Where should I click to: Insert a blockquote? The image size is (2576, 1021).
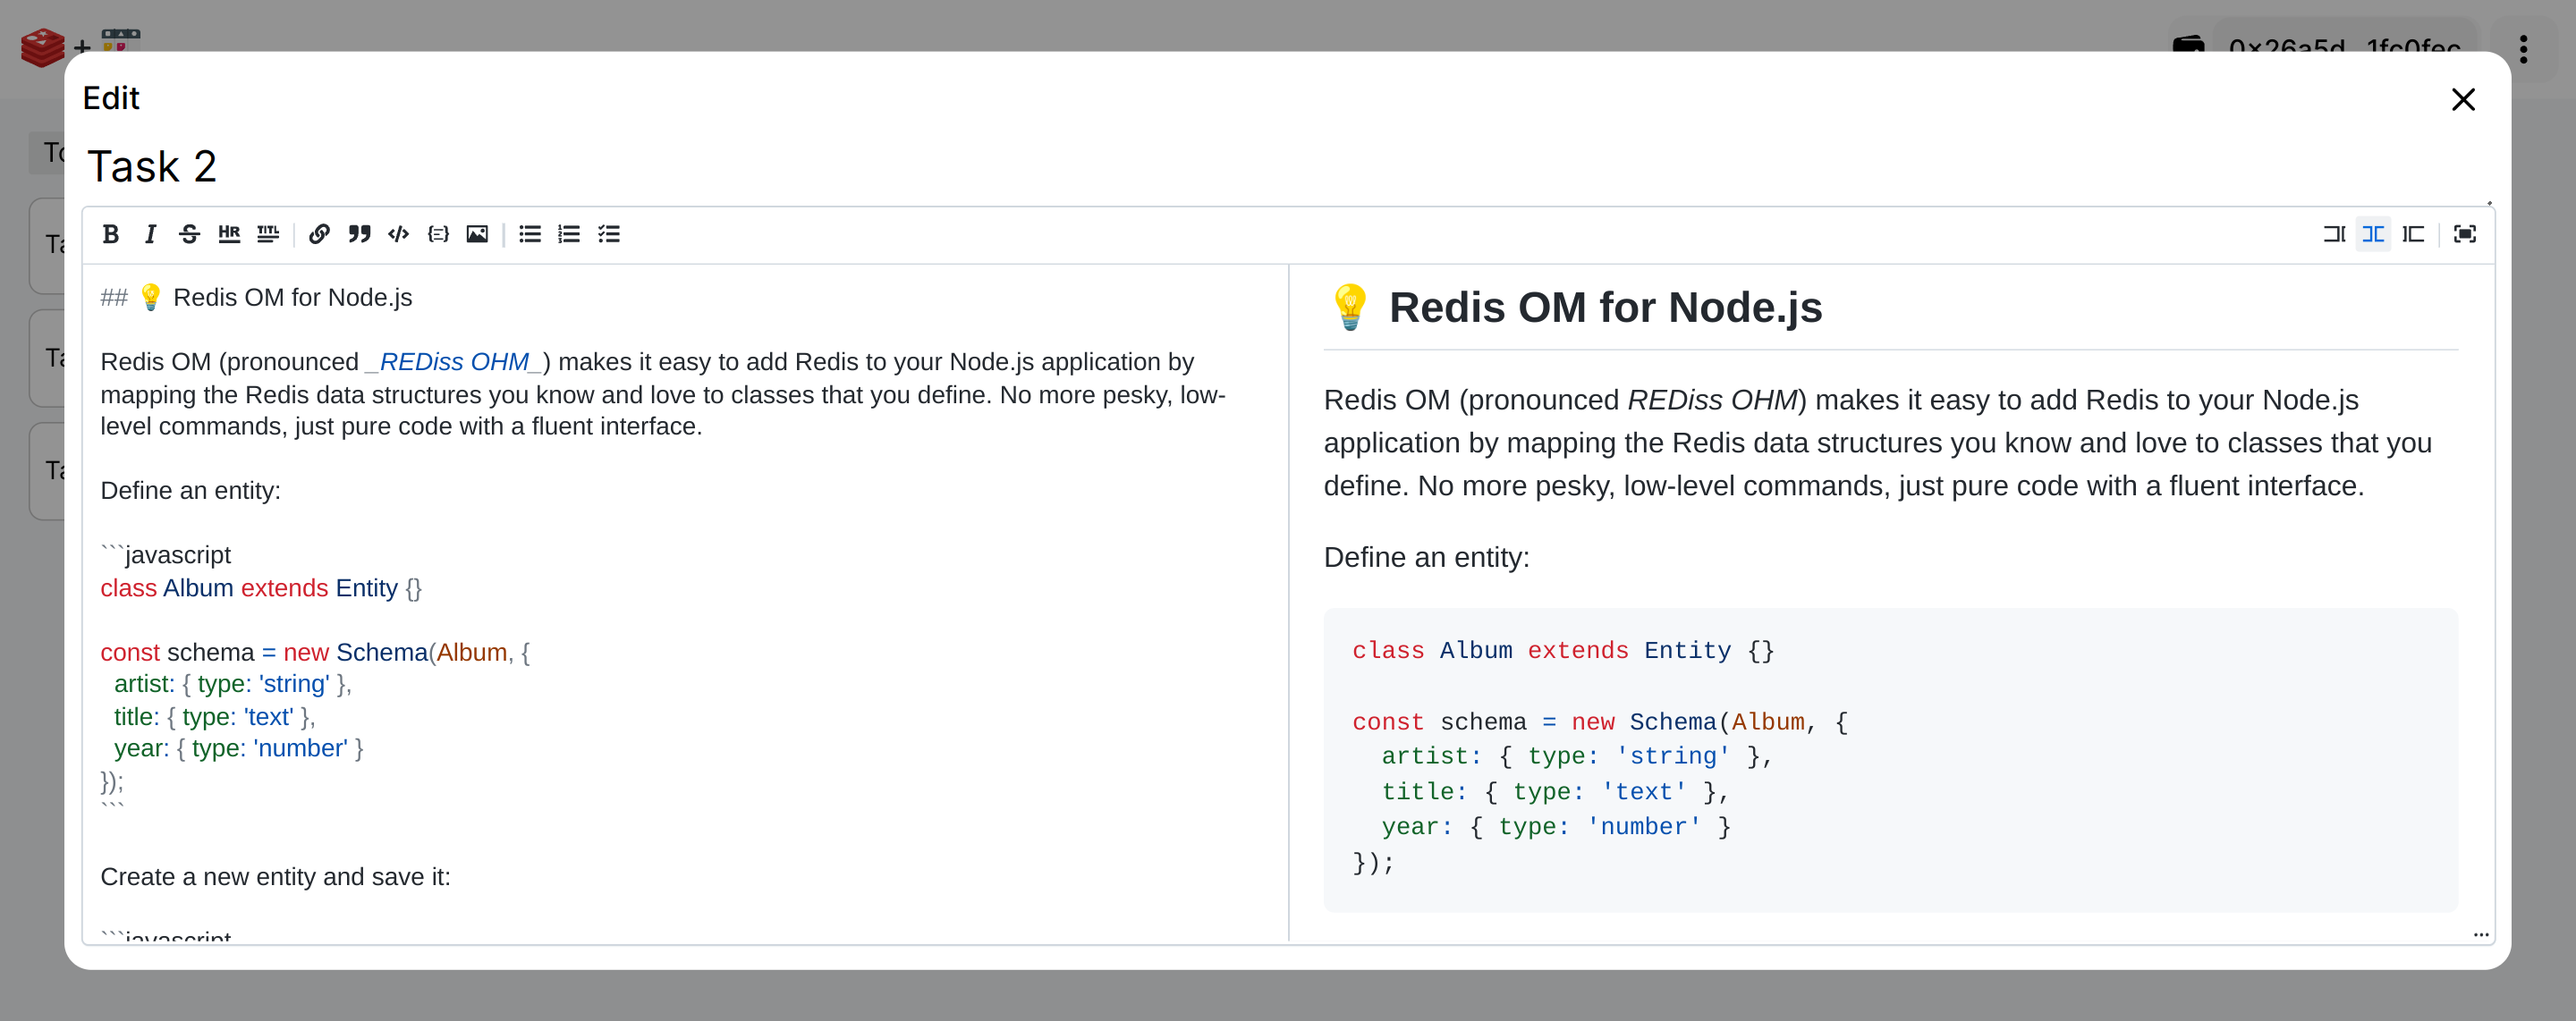coord(359,234)
